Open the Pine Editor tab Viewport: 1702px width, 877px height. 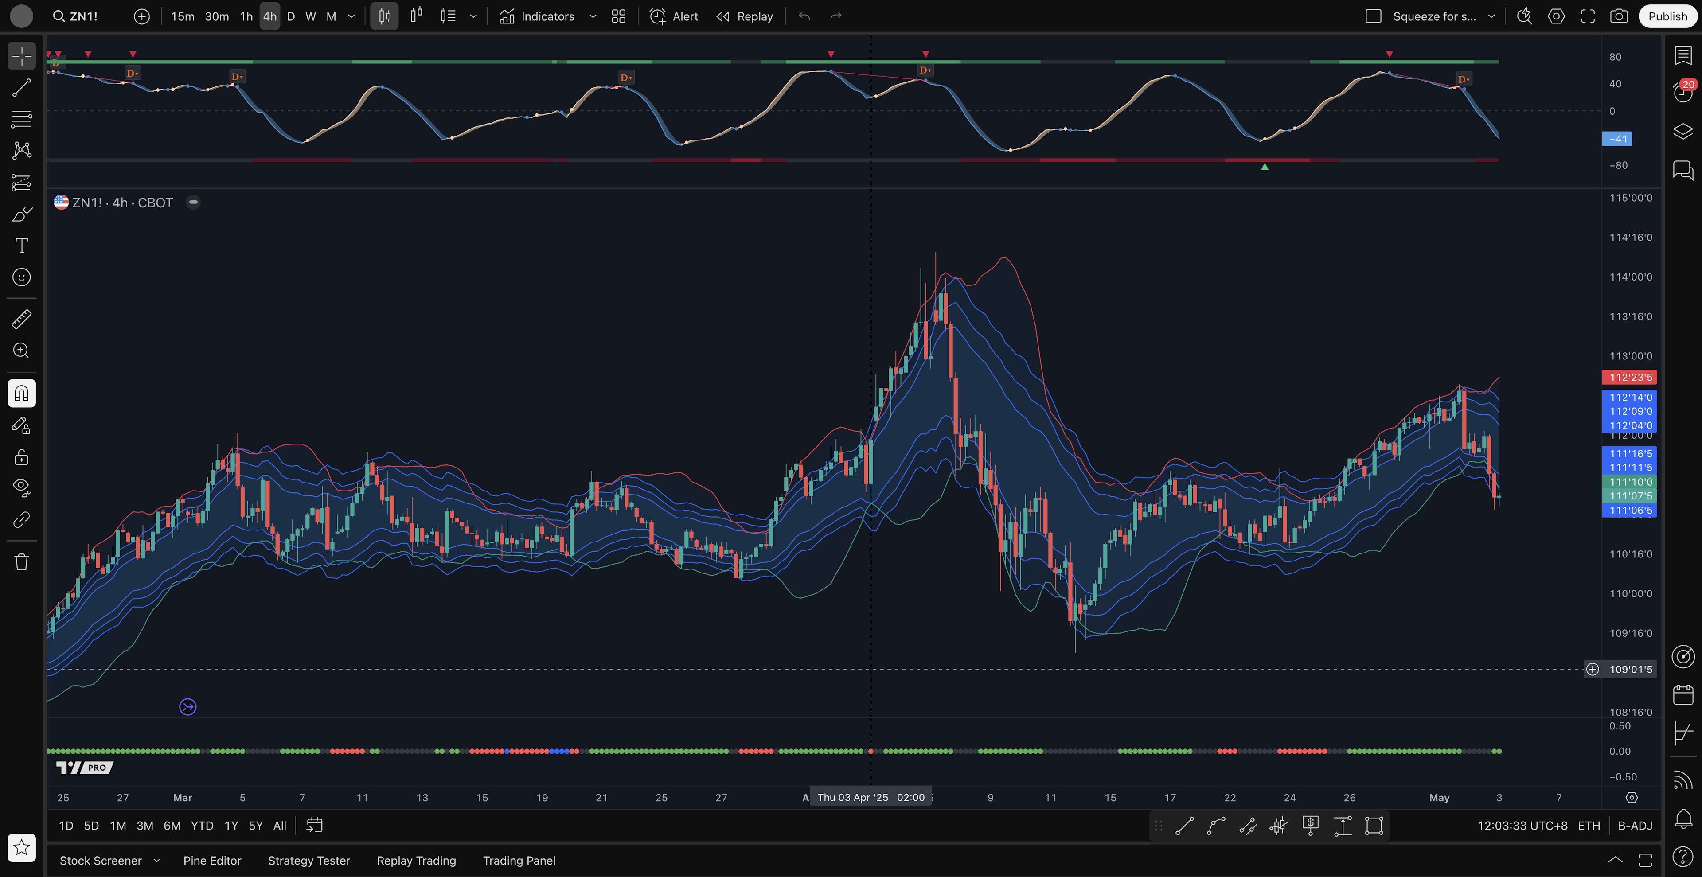point(212,861)
